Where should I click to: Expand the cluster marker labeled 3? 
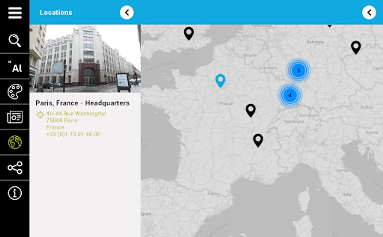point(298,71)
